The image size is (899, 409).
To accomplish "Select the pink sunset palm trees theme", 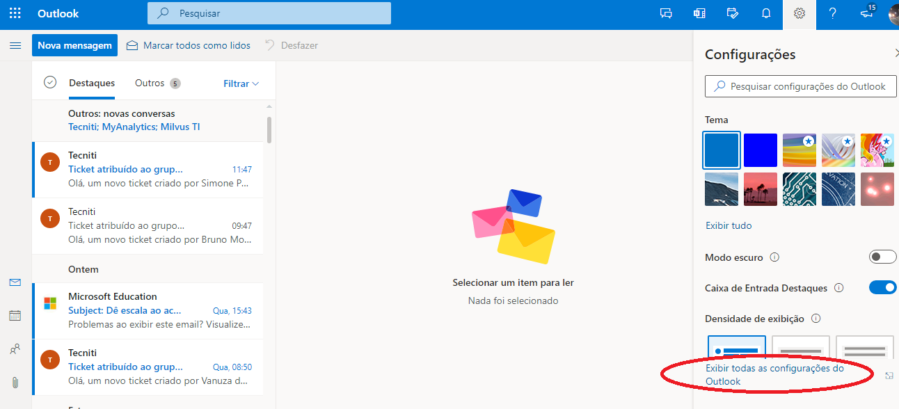I will pos(761,189).
